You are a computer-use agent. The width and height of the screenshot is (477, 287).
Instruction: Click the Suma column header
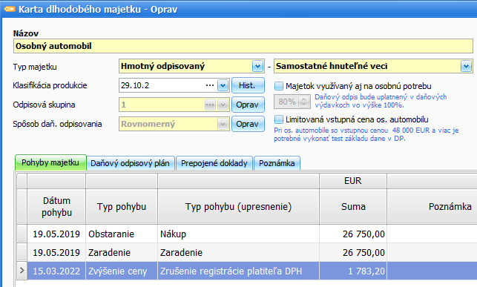[x=353, y=207]
